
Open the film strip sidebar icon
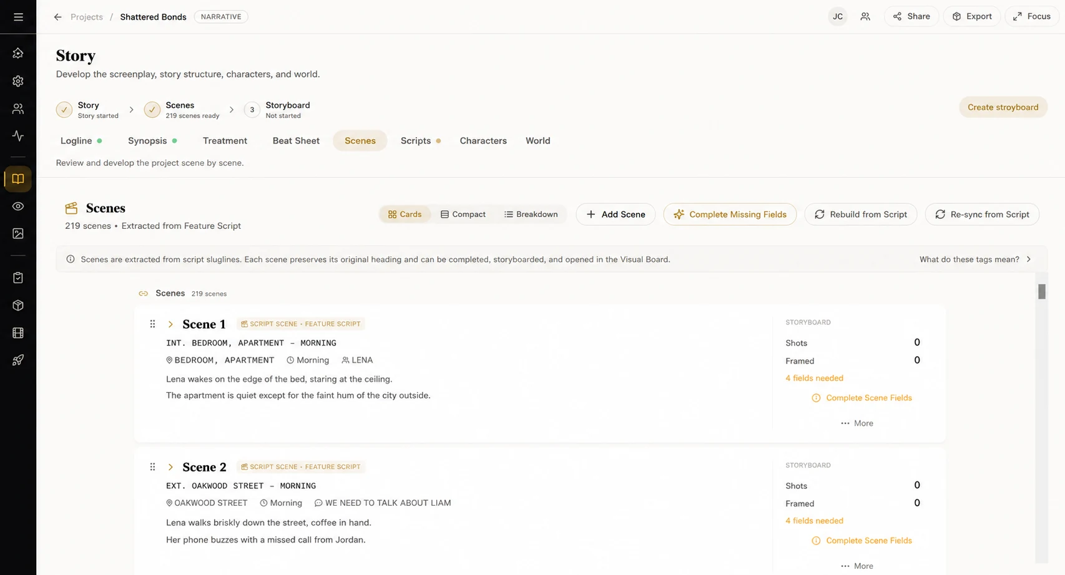[x=18, y=333]
